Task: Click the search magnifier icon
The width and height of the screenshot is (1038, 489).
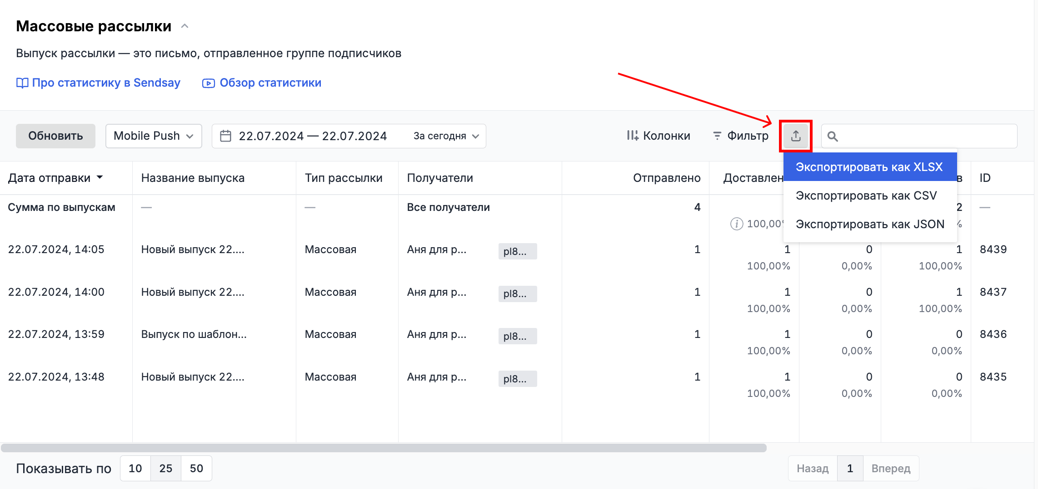Action: (x=832, y=136)
